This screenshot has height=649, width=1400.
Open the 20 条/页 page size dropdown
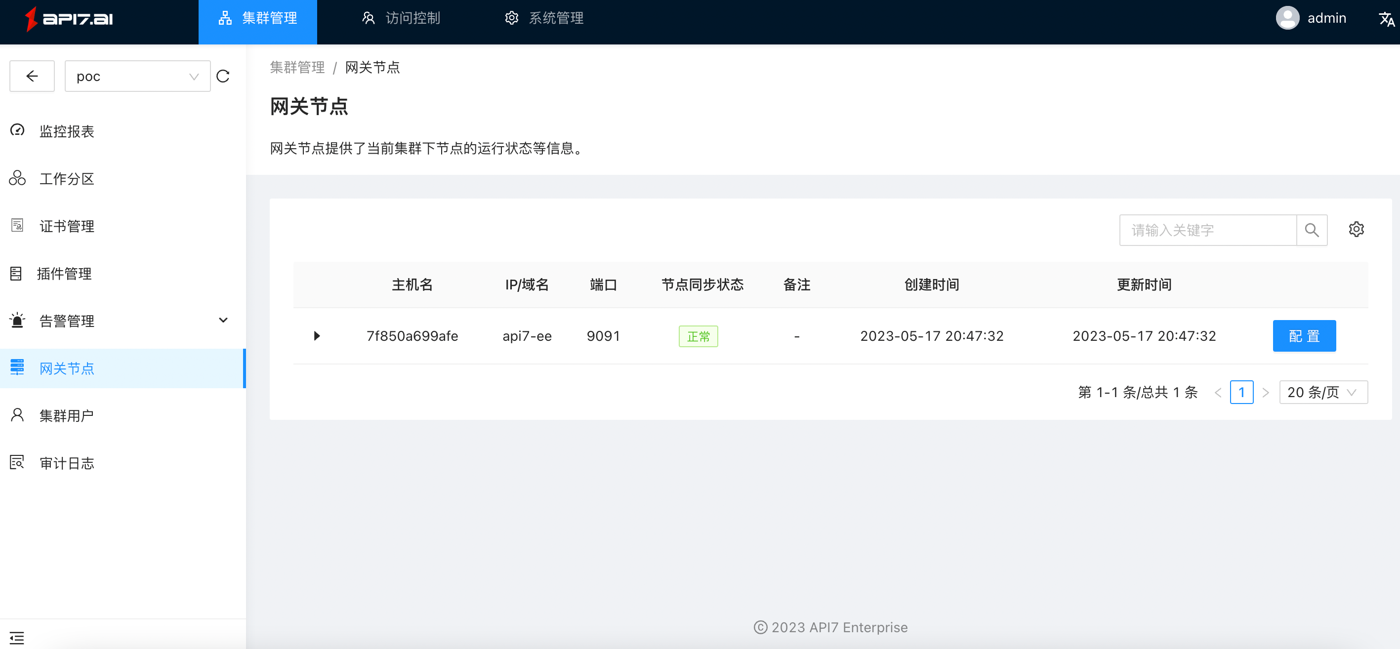click(1324, 393)
